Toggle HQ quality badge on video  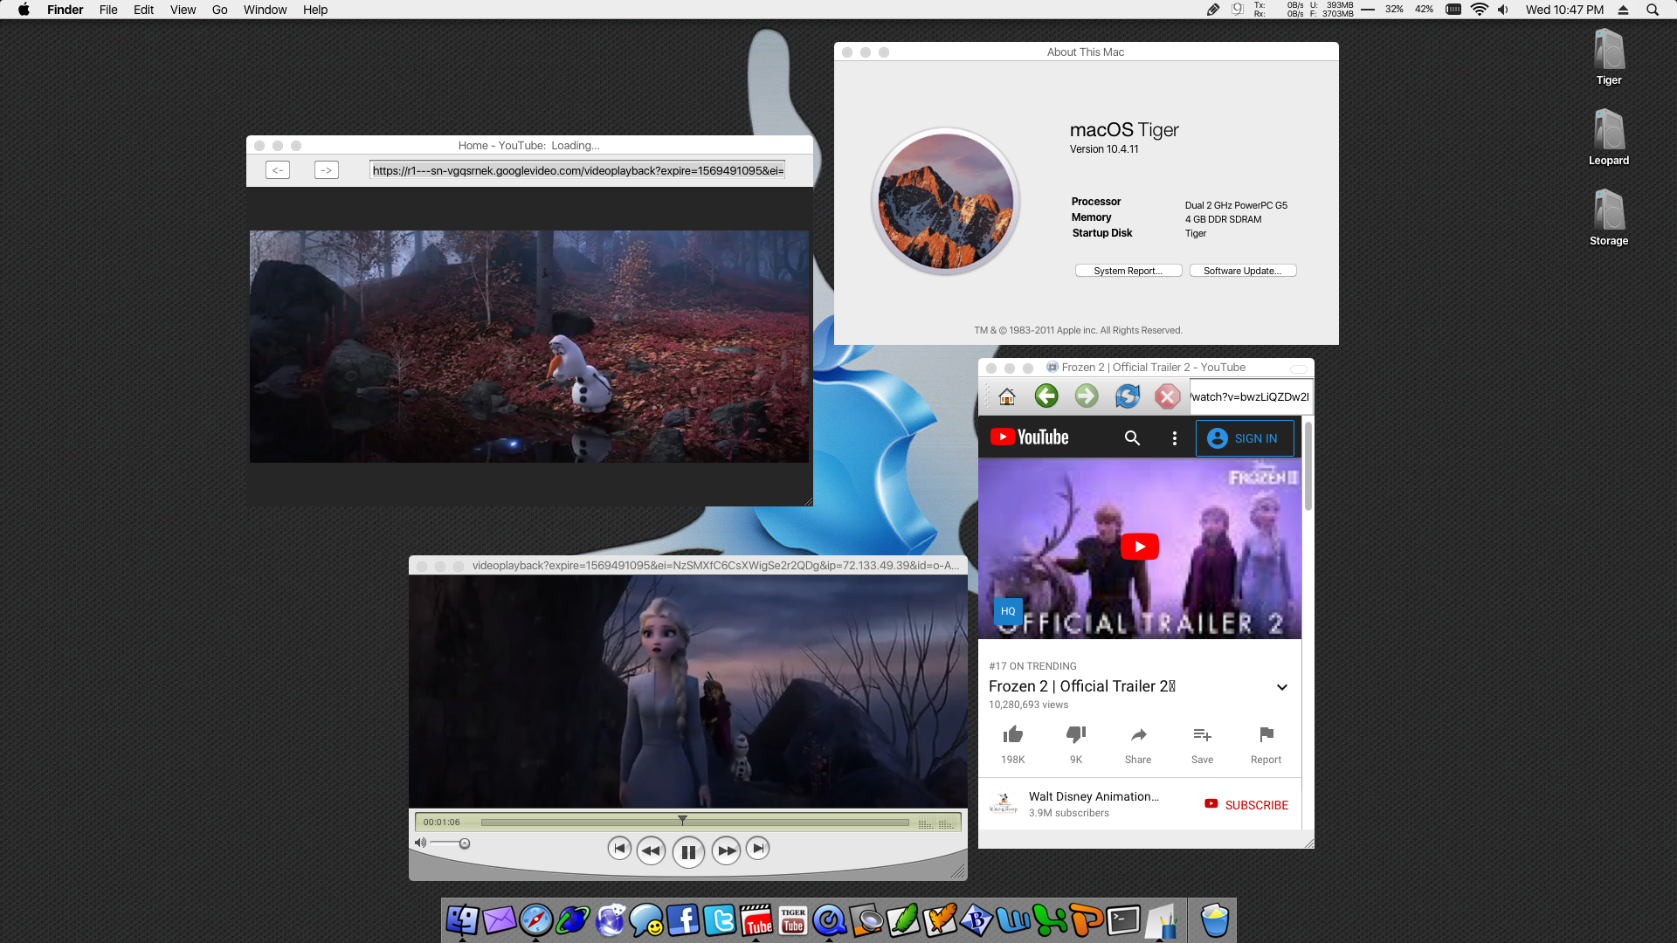click(x=1008, y=611)
